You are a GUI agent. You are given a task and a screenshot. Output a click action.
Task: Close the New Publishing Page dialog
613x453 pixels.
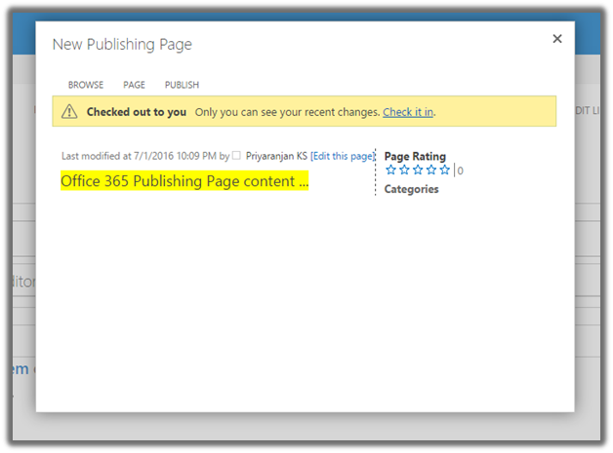tap(557, 39)
